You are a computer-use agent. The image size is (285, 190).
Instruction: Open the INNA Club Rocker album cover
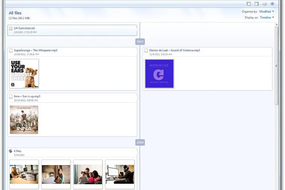[24, 120]
